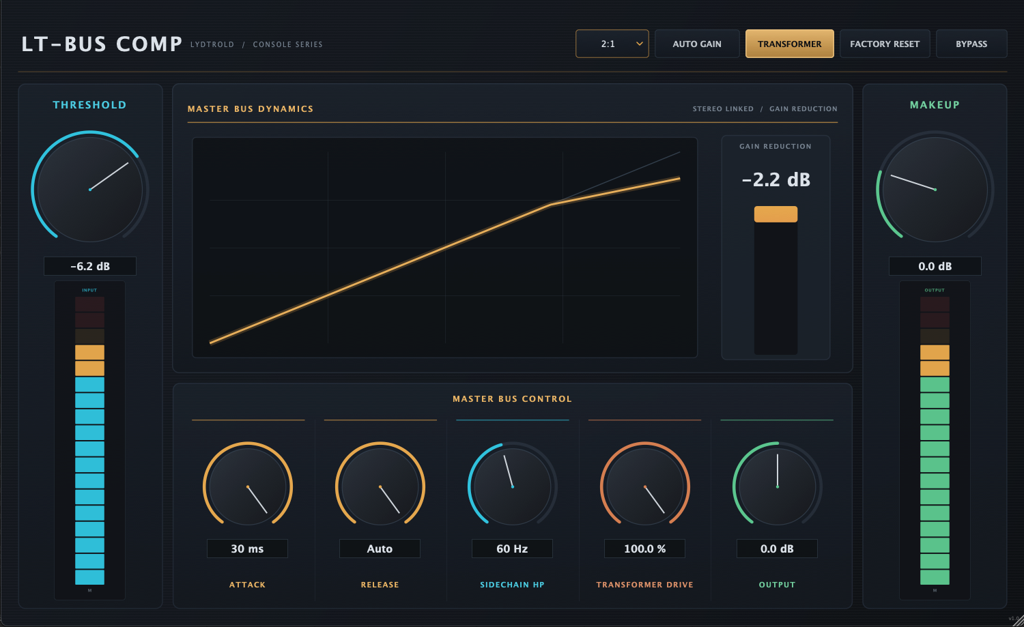Open the 2:1 ratio dropdown

click(612, 44)
